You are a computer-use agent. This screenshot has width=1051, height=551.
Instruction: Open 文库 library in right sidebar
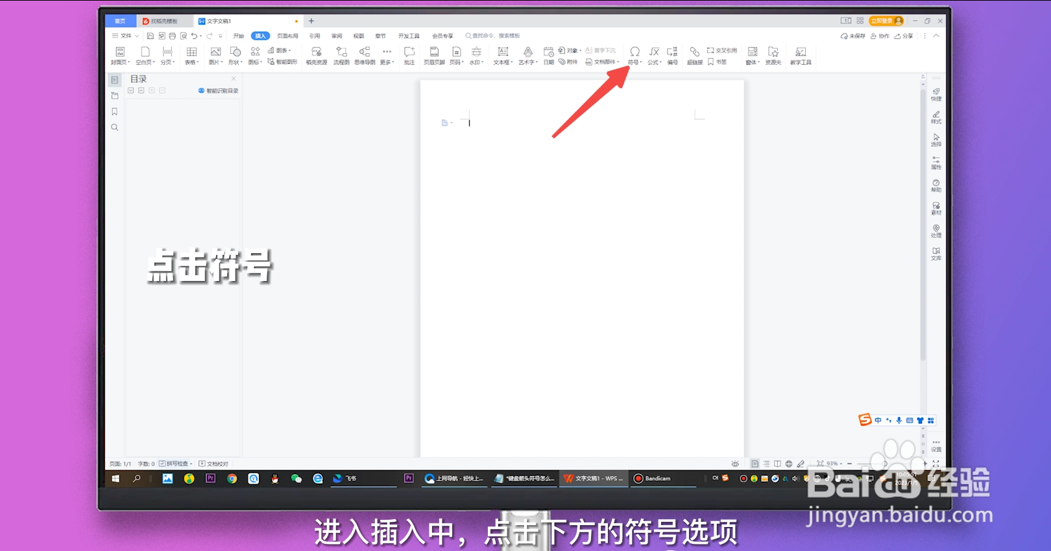click(x=936, y=254)
